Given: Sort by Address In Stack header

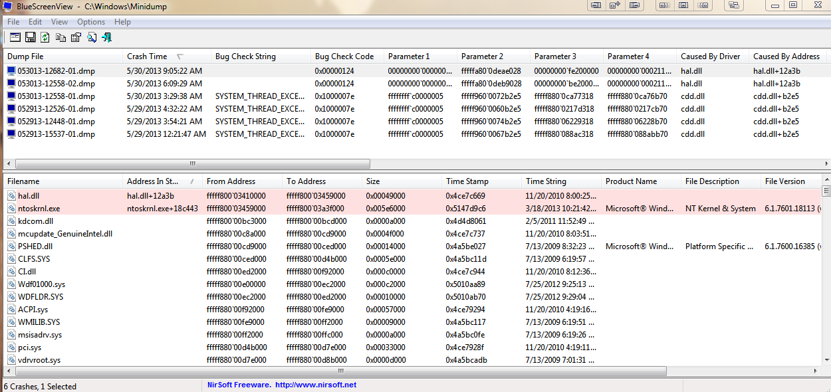Looking at the screenshot, I should coord(163,181).
